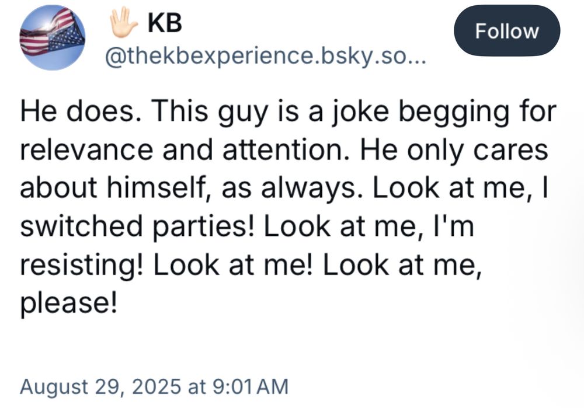Open KB's flag profile avatar
Image resolution: width=584 pixels, height=408 pixels.
click(53, 37)
